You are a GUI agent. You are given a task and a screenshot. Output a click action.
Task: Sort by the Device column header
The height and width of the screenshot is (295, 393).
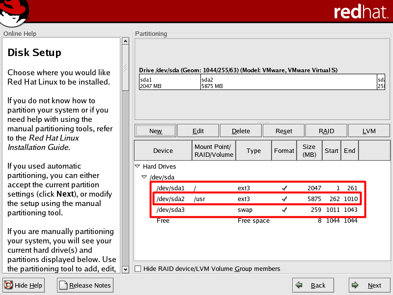tap(163, 150)
